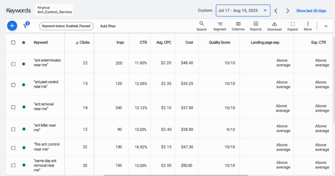
Task: Go to previous date range arrow
Action: coord(276,11)
